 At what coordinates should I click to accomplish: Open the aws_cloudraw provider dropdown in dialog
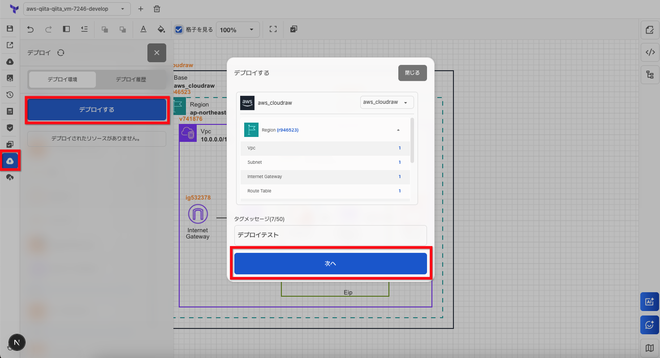pos(387,102)
